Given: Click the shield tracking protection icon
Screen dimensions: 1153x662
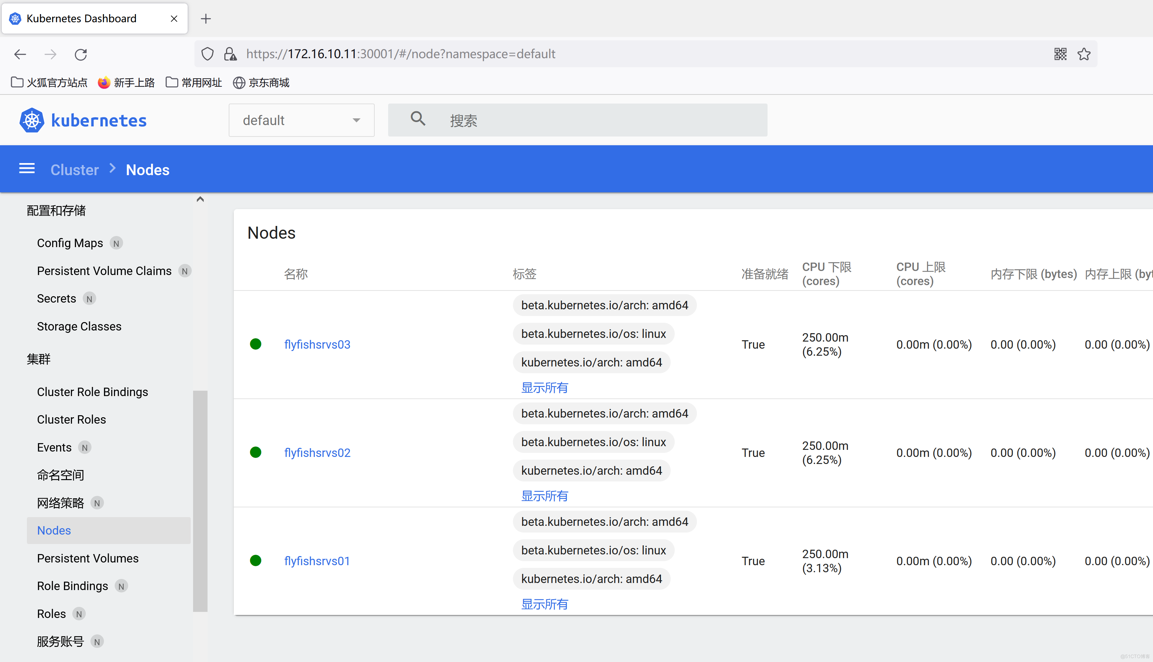Looking at the screenshot, I should [x=208, y=54].
